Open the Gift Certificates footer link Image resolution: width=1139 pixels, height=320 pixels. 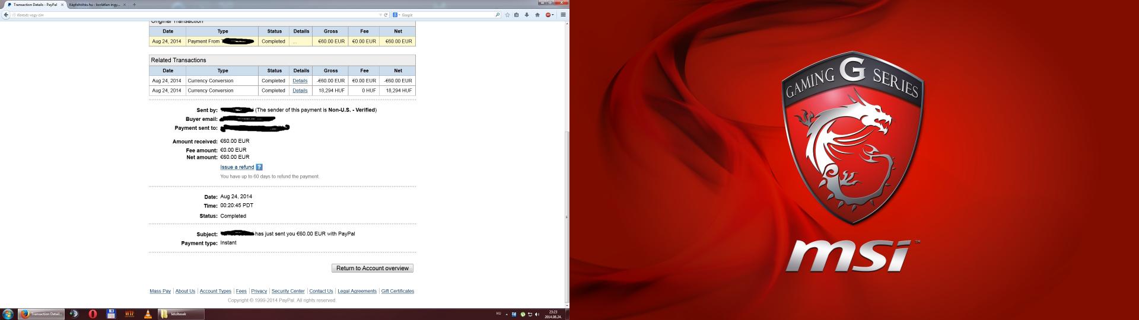[397, 291]
